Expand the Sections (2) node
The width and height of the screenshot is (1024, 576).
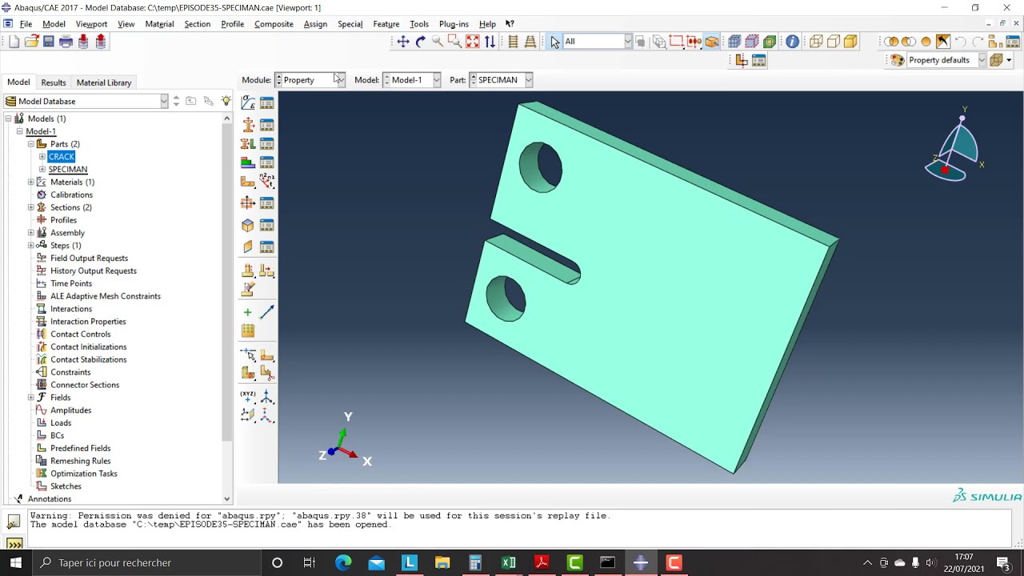tap(30, 207)
